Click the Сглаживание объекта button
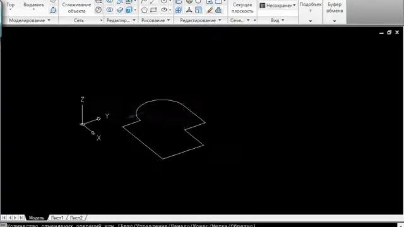This screenshot has height=227, width=404. point(76,8)
